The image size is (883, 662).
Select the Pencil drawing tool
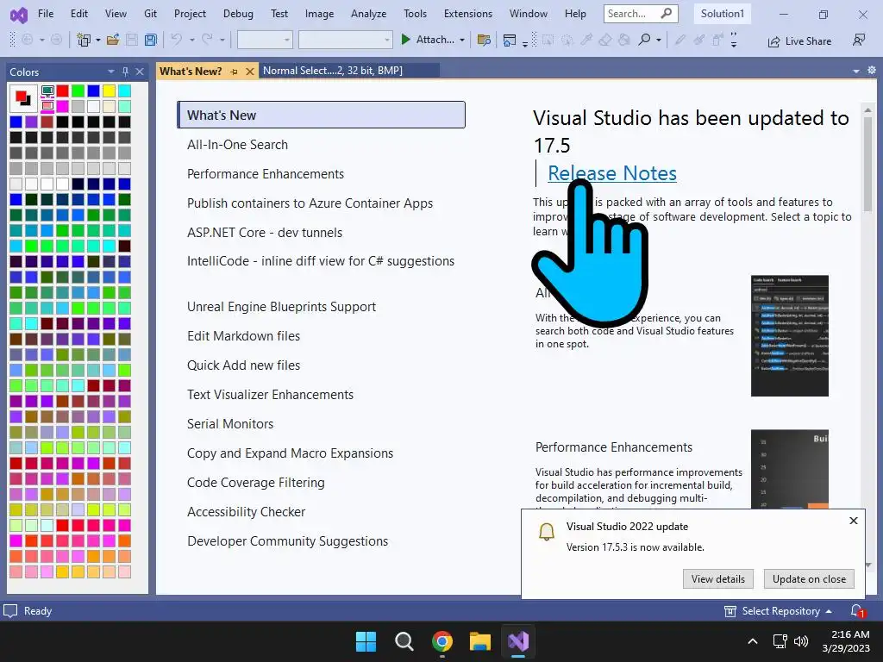pyautogui.click(x=680, y=40)
